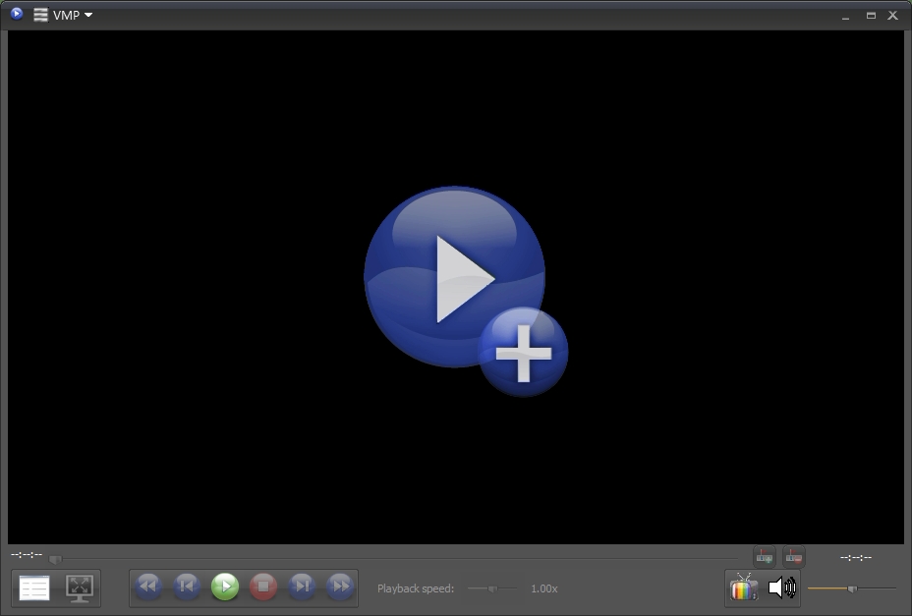
Task: Skip to the next track
Action: 302,586
